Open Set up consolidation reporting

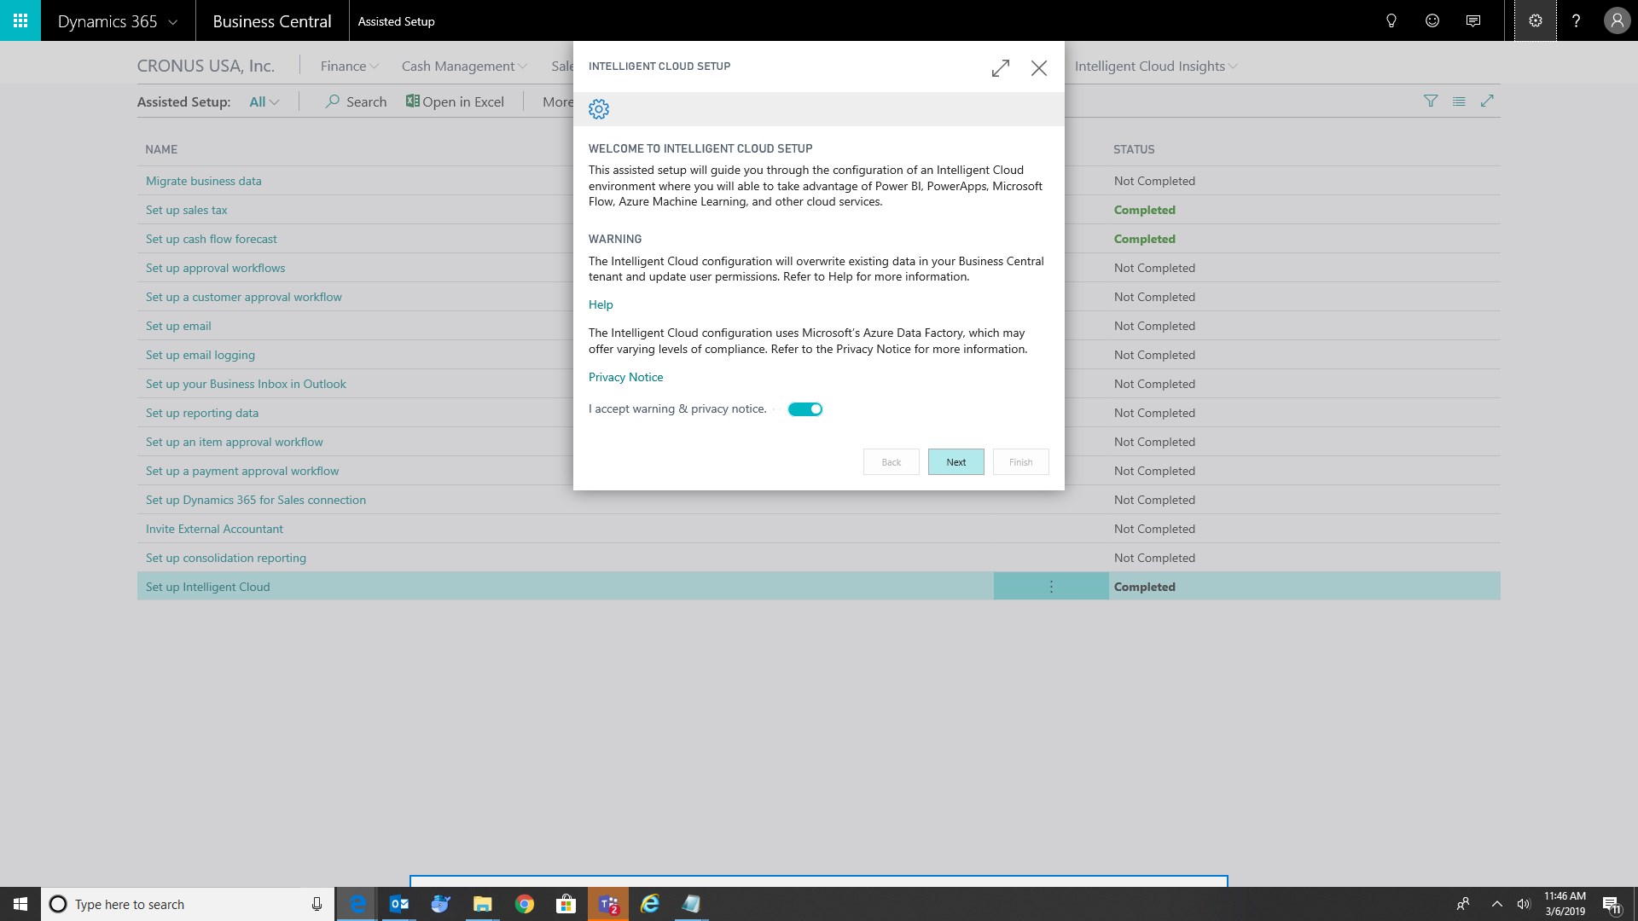(225, 558)
